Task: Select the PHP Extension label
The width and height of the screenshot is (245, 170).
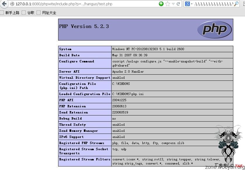Action: (72, 106)
